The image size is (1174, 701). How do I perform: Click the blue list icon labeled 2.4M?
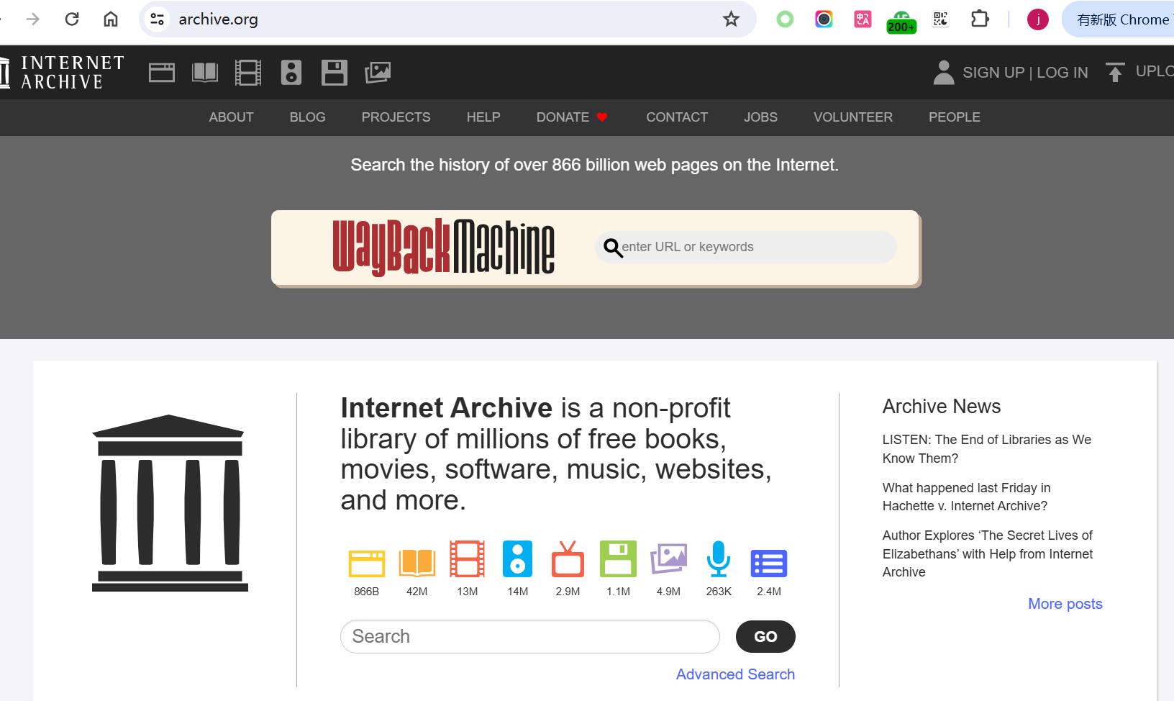pyautogui.click(x=769, y=564)
